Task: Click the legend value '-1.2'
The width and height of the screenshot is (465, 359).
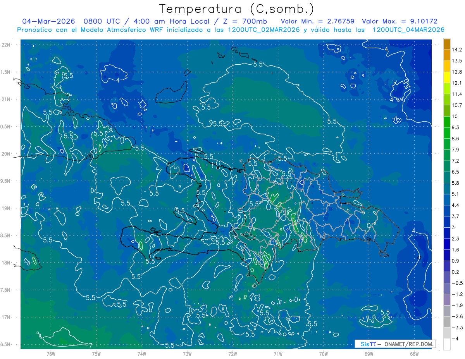Action: [458, 294]
